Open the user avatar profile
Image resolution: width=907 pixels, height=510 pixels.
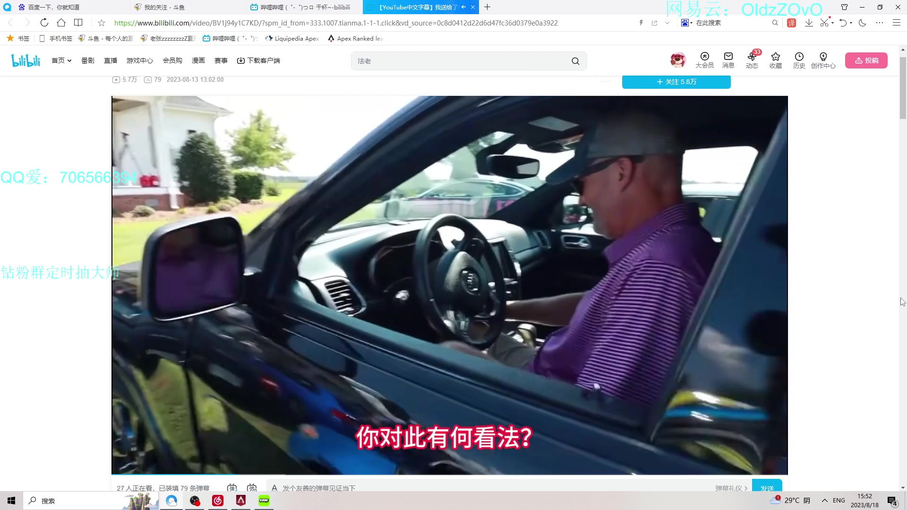(678, 60)
